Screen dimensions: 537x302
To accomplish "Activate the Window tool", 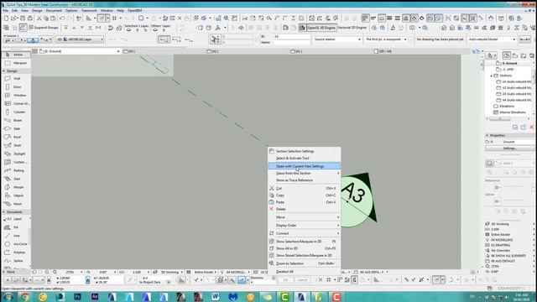I will [x=16, y=95].
